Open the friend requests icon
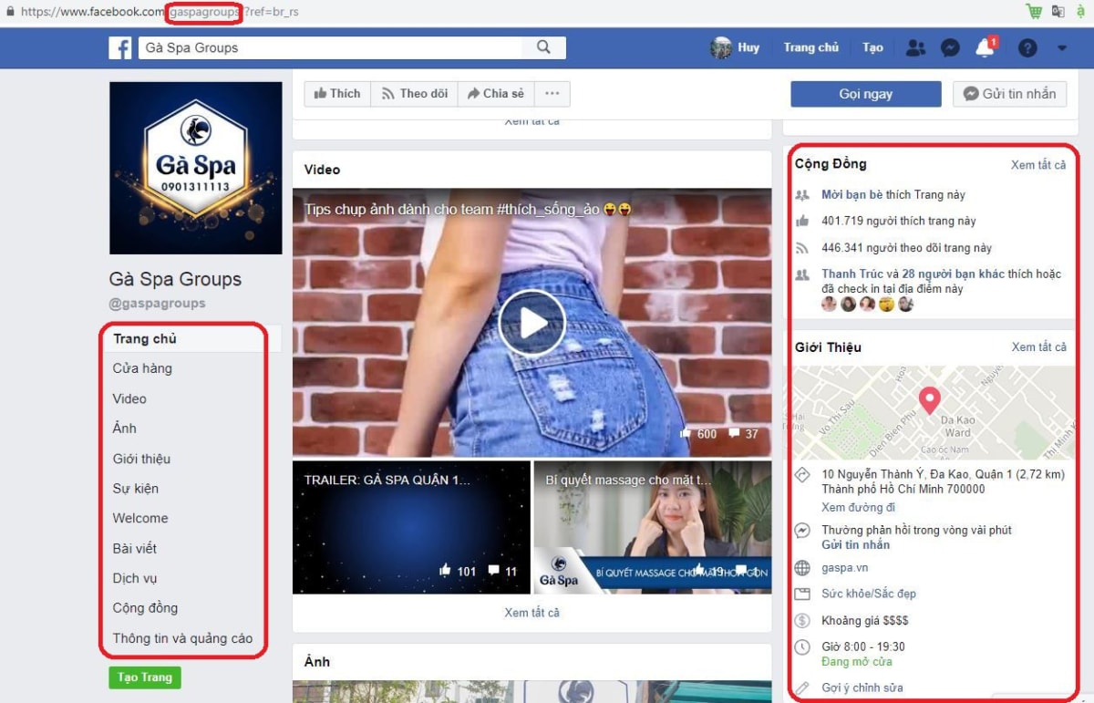This screenshot has width=1094, height=703. [915, 48]
